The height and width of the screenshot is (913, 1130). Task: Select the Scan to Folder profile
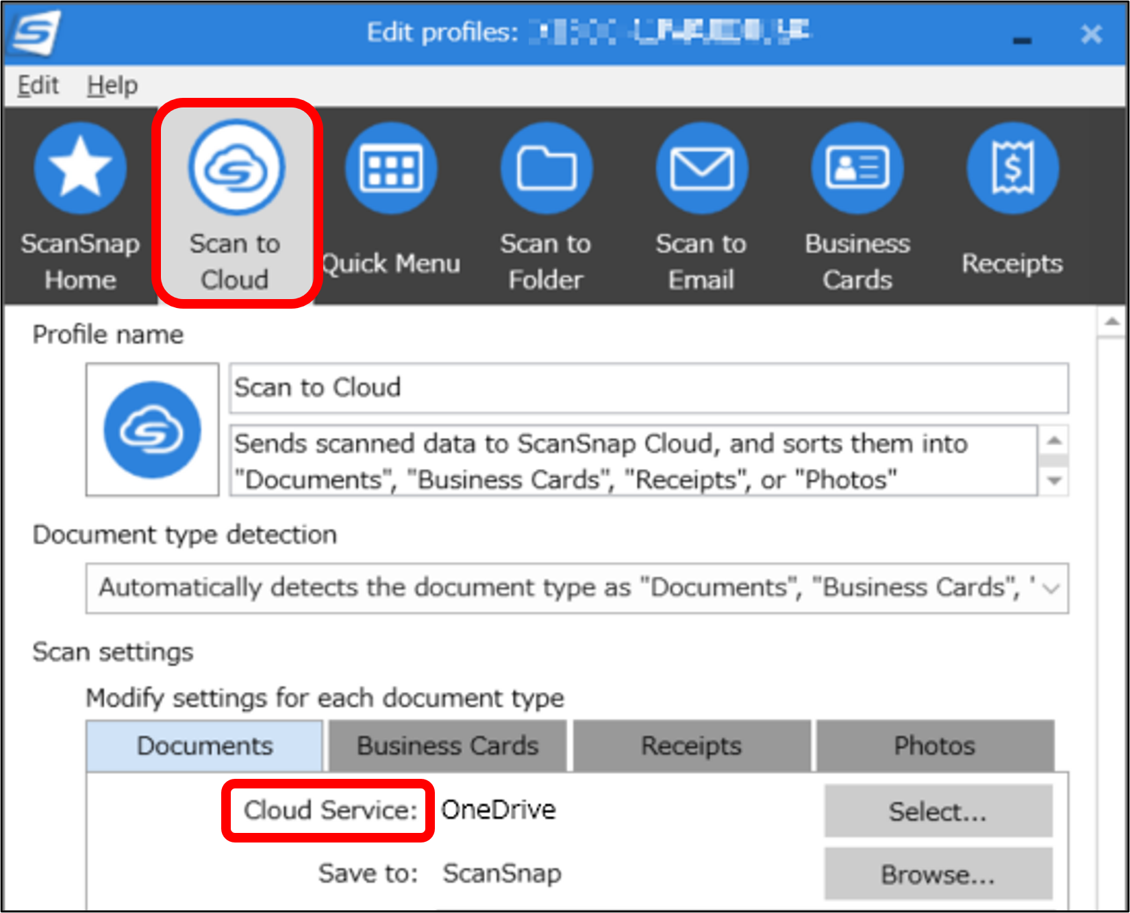[x=547, y=205]
